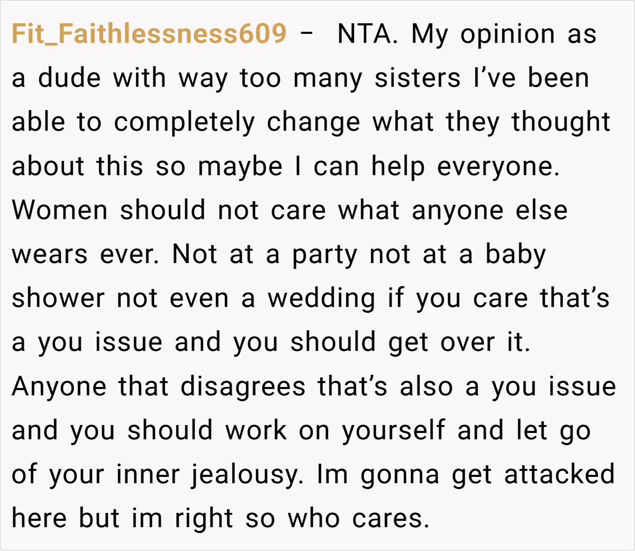Click the words "help everyone."
Viewport: 635px width, 551px height.
coord(465,166)
